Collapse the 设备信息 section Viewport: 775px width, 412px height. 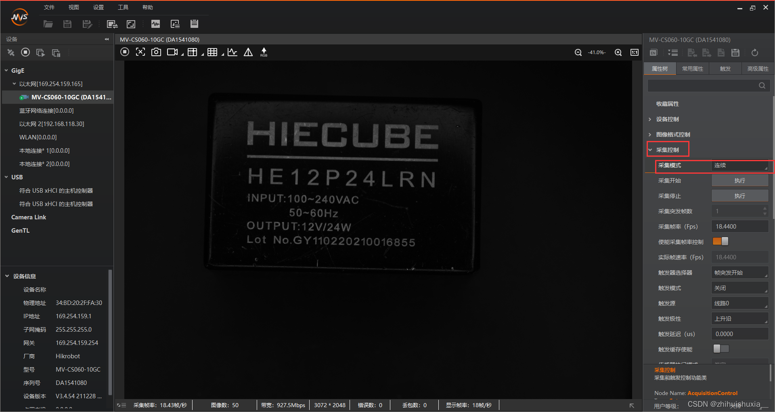7,276
